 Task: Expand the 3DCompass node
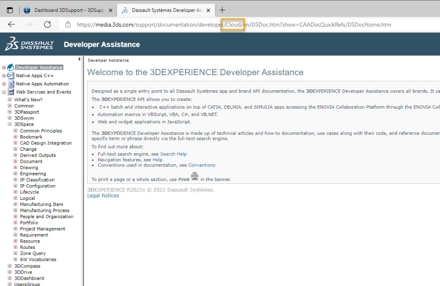pyautogui.click(x=10, y=266)
